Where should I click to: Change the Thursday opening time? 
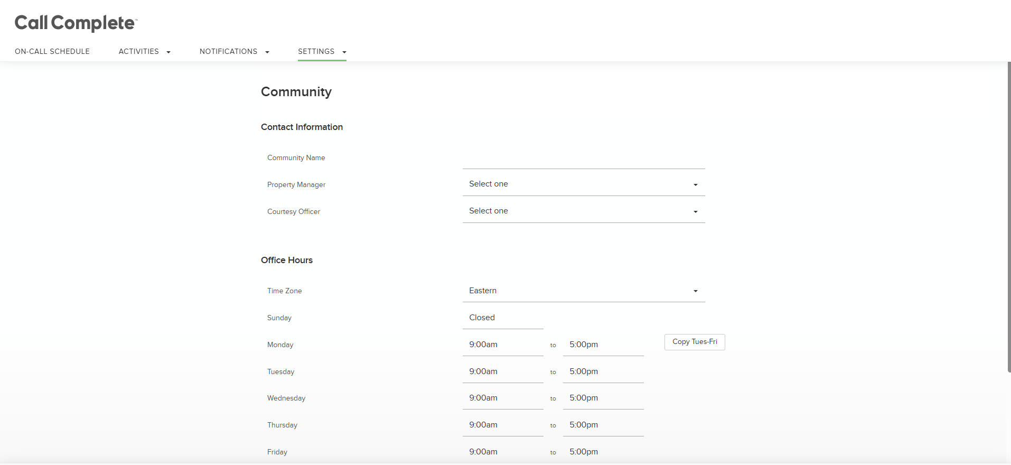pyautogui.click(x=503, y=425)
